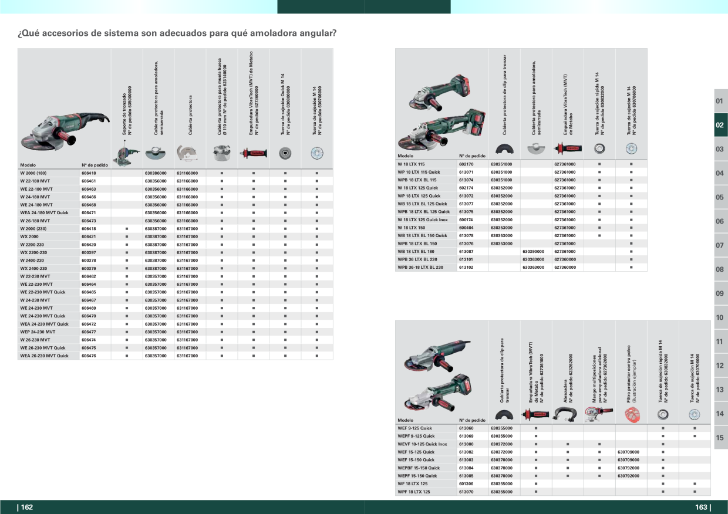Click the clip guard image in WEF table
Viewport: 728px width, 514px height.
pyautogui.click(x=504, y=415)
